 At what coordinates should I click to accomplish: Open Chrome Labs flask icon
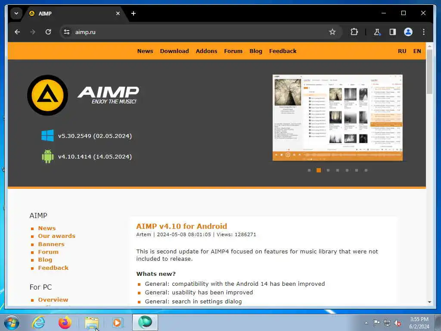click(x=377, y=32)
